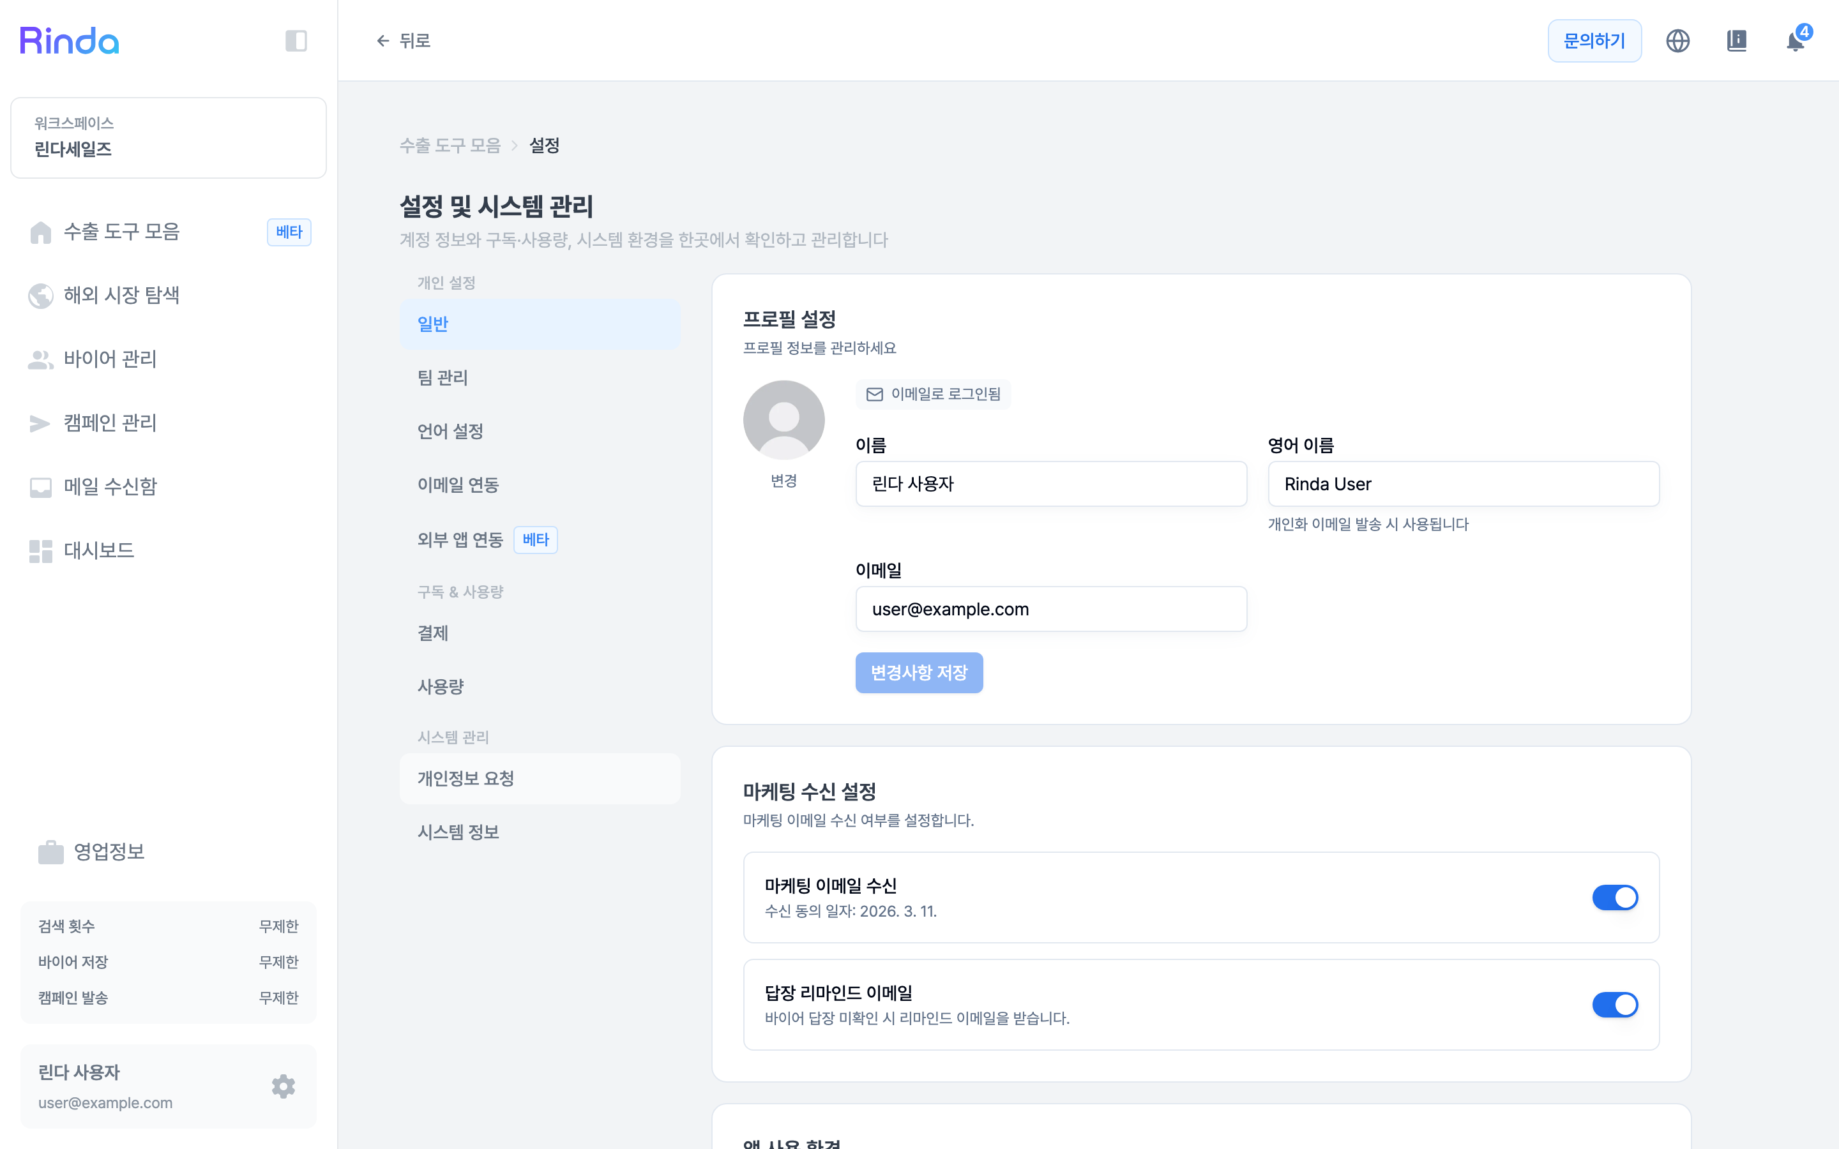Screen dimensions: 1839x1149
Task: Toggle 마케팅 이메일 수신 switch
Action: click(x=1615, y=897)
